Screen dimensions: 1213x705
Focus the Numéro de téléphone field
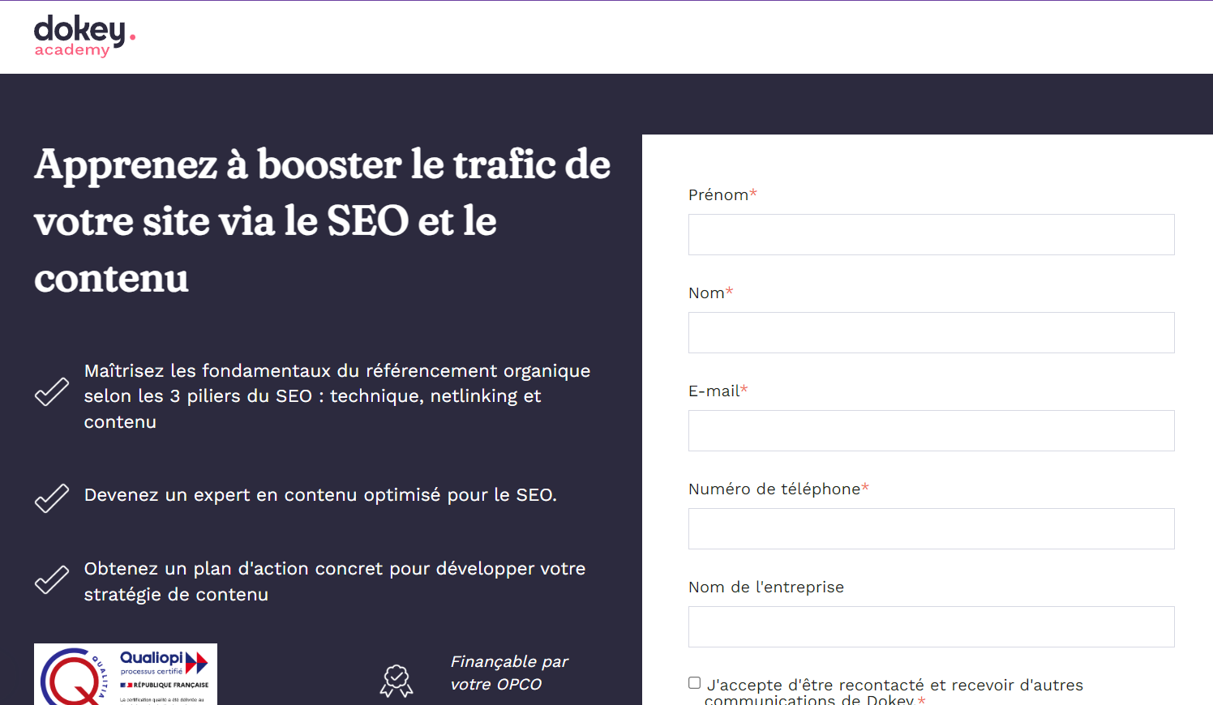click(x=931, y=529)
